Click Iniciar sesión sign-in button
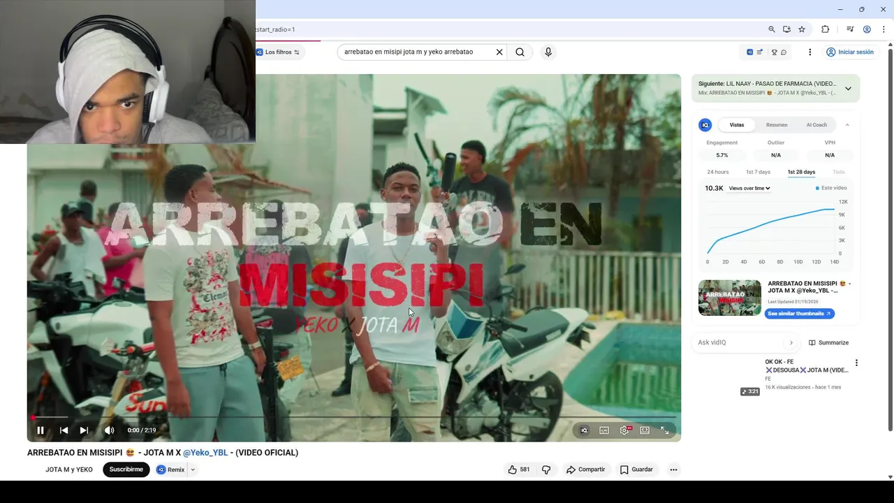Screen dimensions: 894x503 (x=849, y=52)
